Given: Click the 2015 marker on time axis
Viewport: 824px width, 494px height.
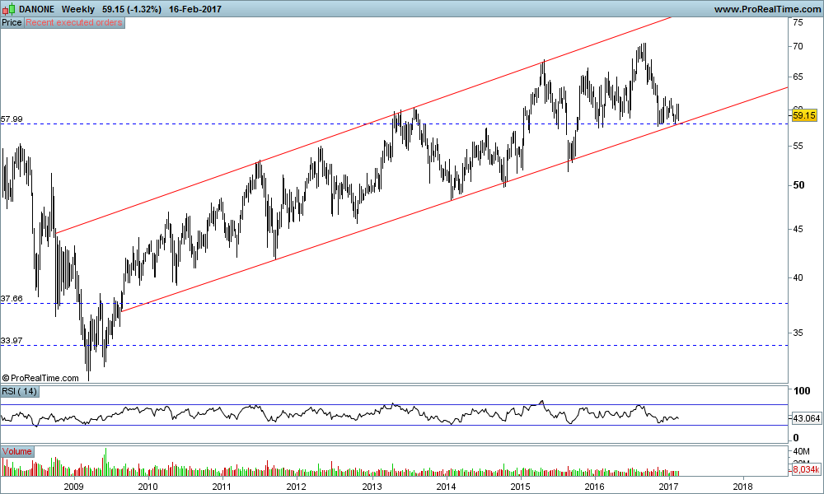Looking at the screenshot, I should 520,486.
